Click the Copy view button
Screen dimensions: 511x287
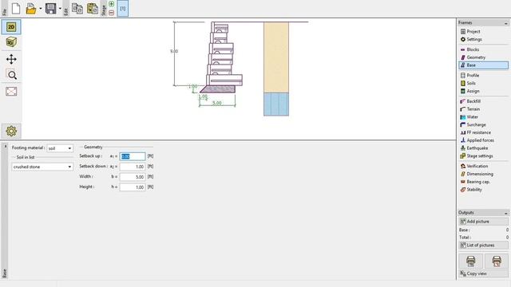tap(483, 273)
